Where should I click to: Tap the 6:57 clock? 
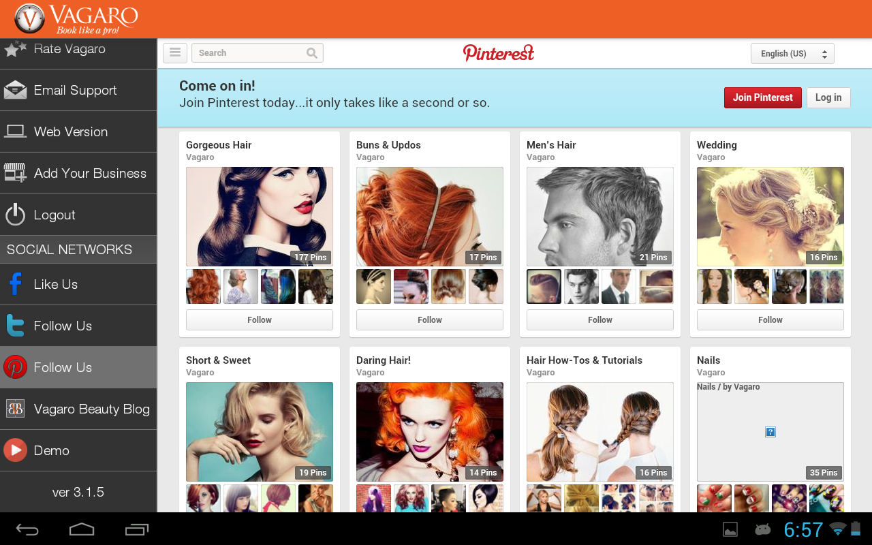803,529
